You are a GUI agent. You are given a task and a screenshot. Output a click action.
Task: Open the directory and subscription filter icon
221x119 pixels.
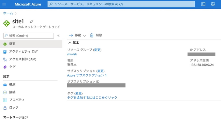(213, 4)
